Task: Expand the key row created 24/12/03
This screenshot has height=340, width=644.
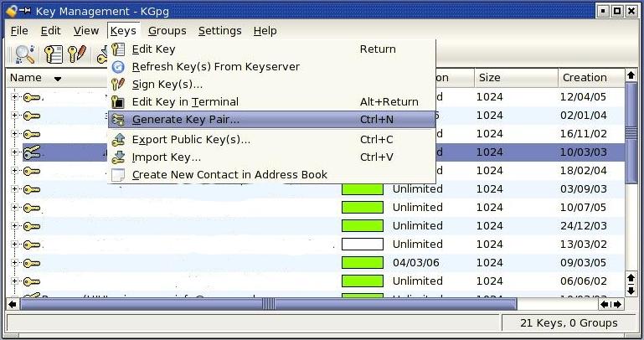Action: tap(14, 226)
